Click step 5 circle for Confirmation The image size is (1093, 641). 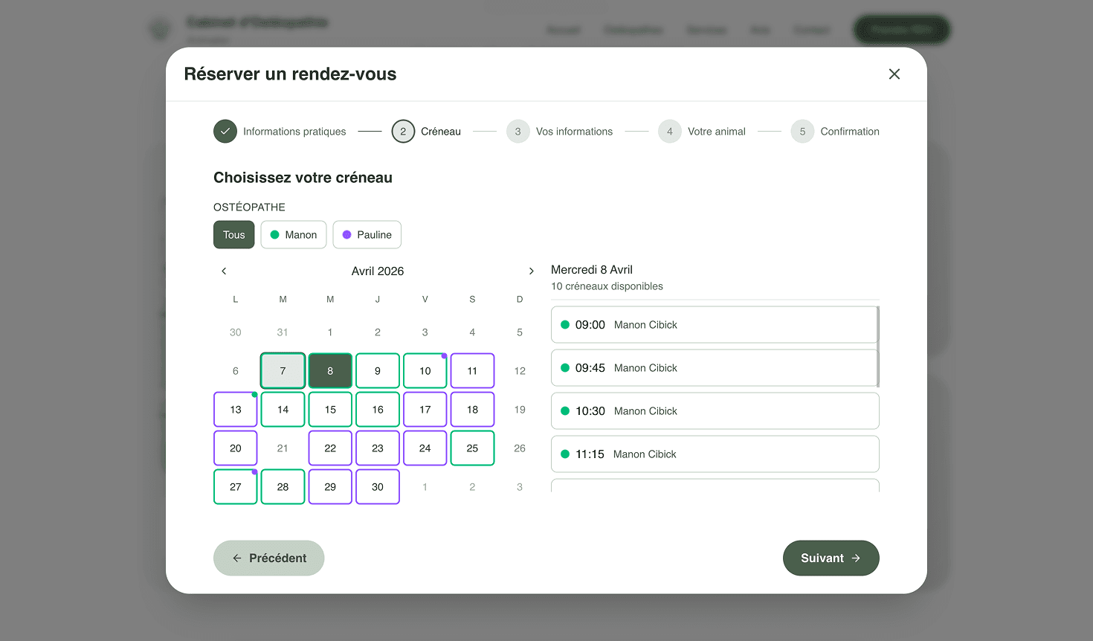pyautogui.click(x=802, y=132)
